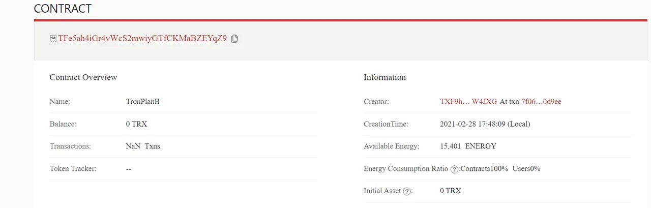The height and width of the screenshot is (208, 651).
Task: Select the contract name TronPlanB
Action: coord(143,102)
